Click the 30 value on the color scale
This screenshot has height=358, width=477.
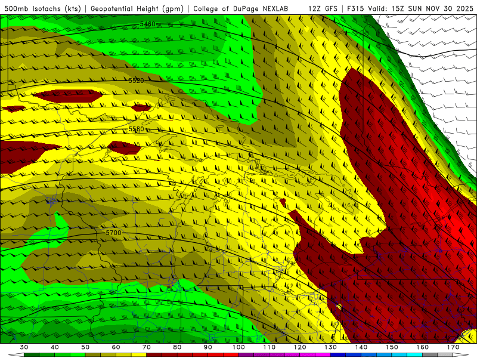tap(24, 347)
